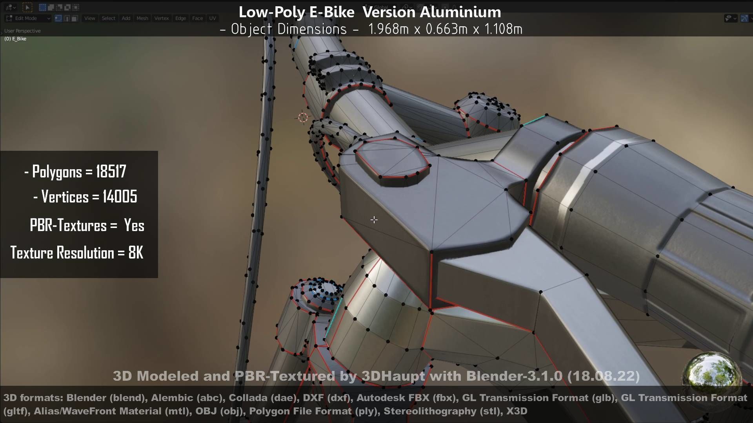Open the Edge menu
The image size is (753, 423).
[181, 18]
